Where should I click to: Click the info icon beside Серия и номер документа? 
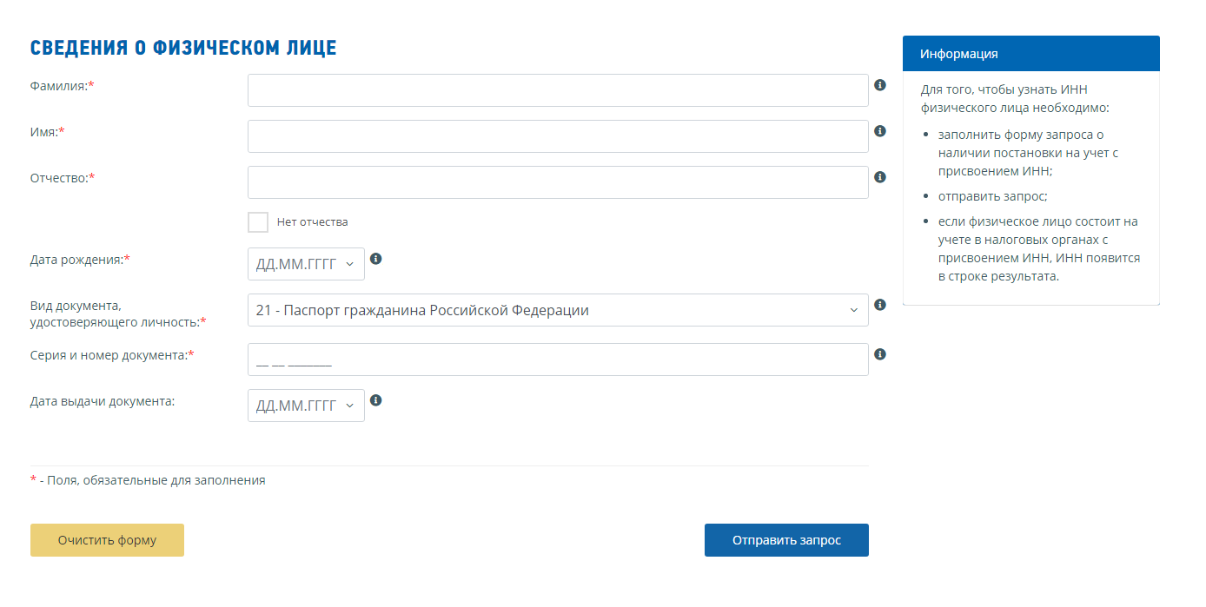coord(879,354)
